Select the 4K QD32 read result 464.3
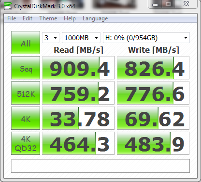Image resolution: width=201 pixels, height=182 pixels. point(78,143)
